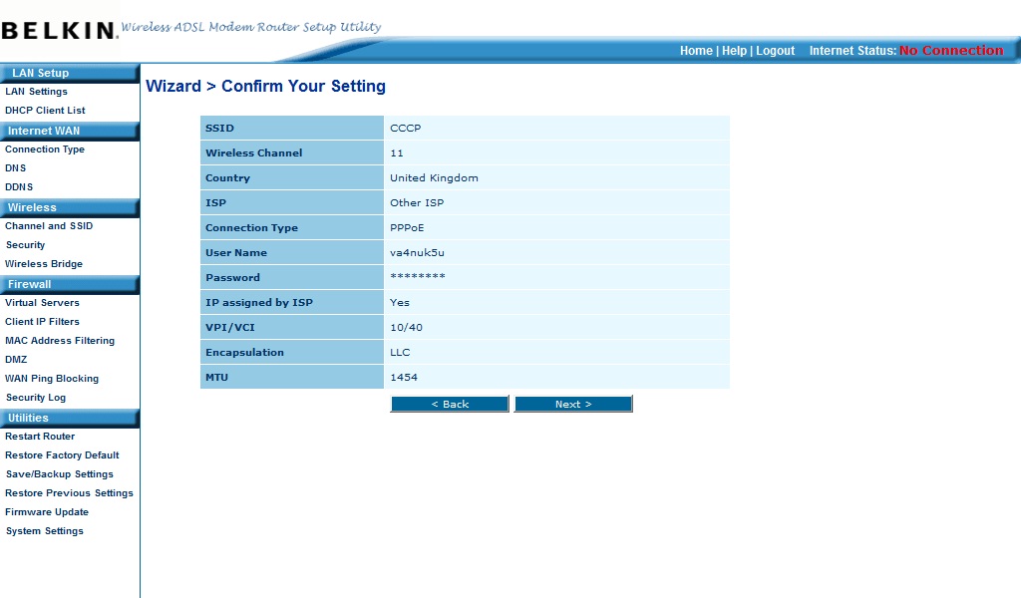Click the Belkin logo
This screenshot has height=598, width=1021.
60,31
